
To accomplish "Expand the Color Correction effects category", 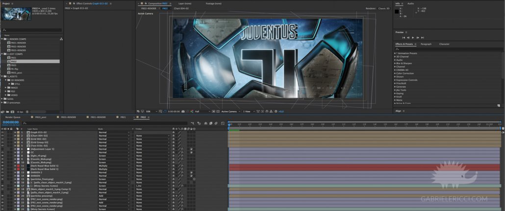I will tap(395, 73).
